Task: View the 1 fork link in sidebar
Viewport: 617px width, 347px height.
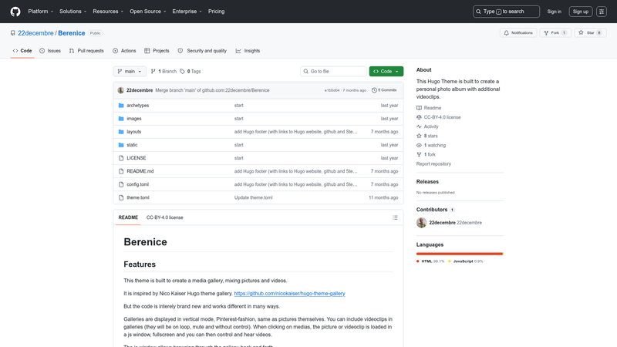Action: [x=426, y=155]
